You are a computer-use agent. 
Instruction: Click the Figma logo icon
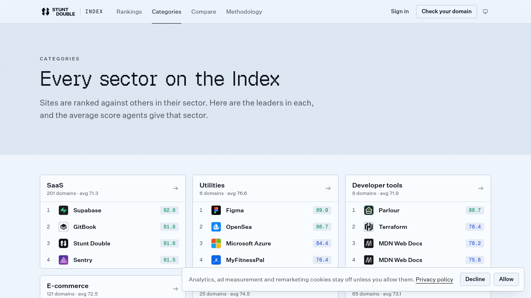216,210
